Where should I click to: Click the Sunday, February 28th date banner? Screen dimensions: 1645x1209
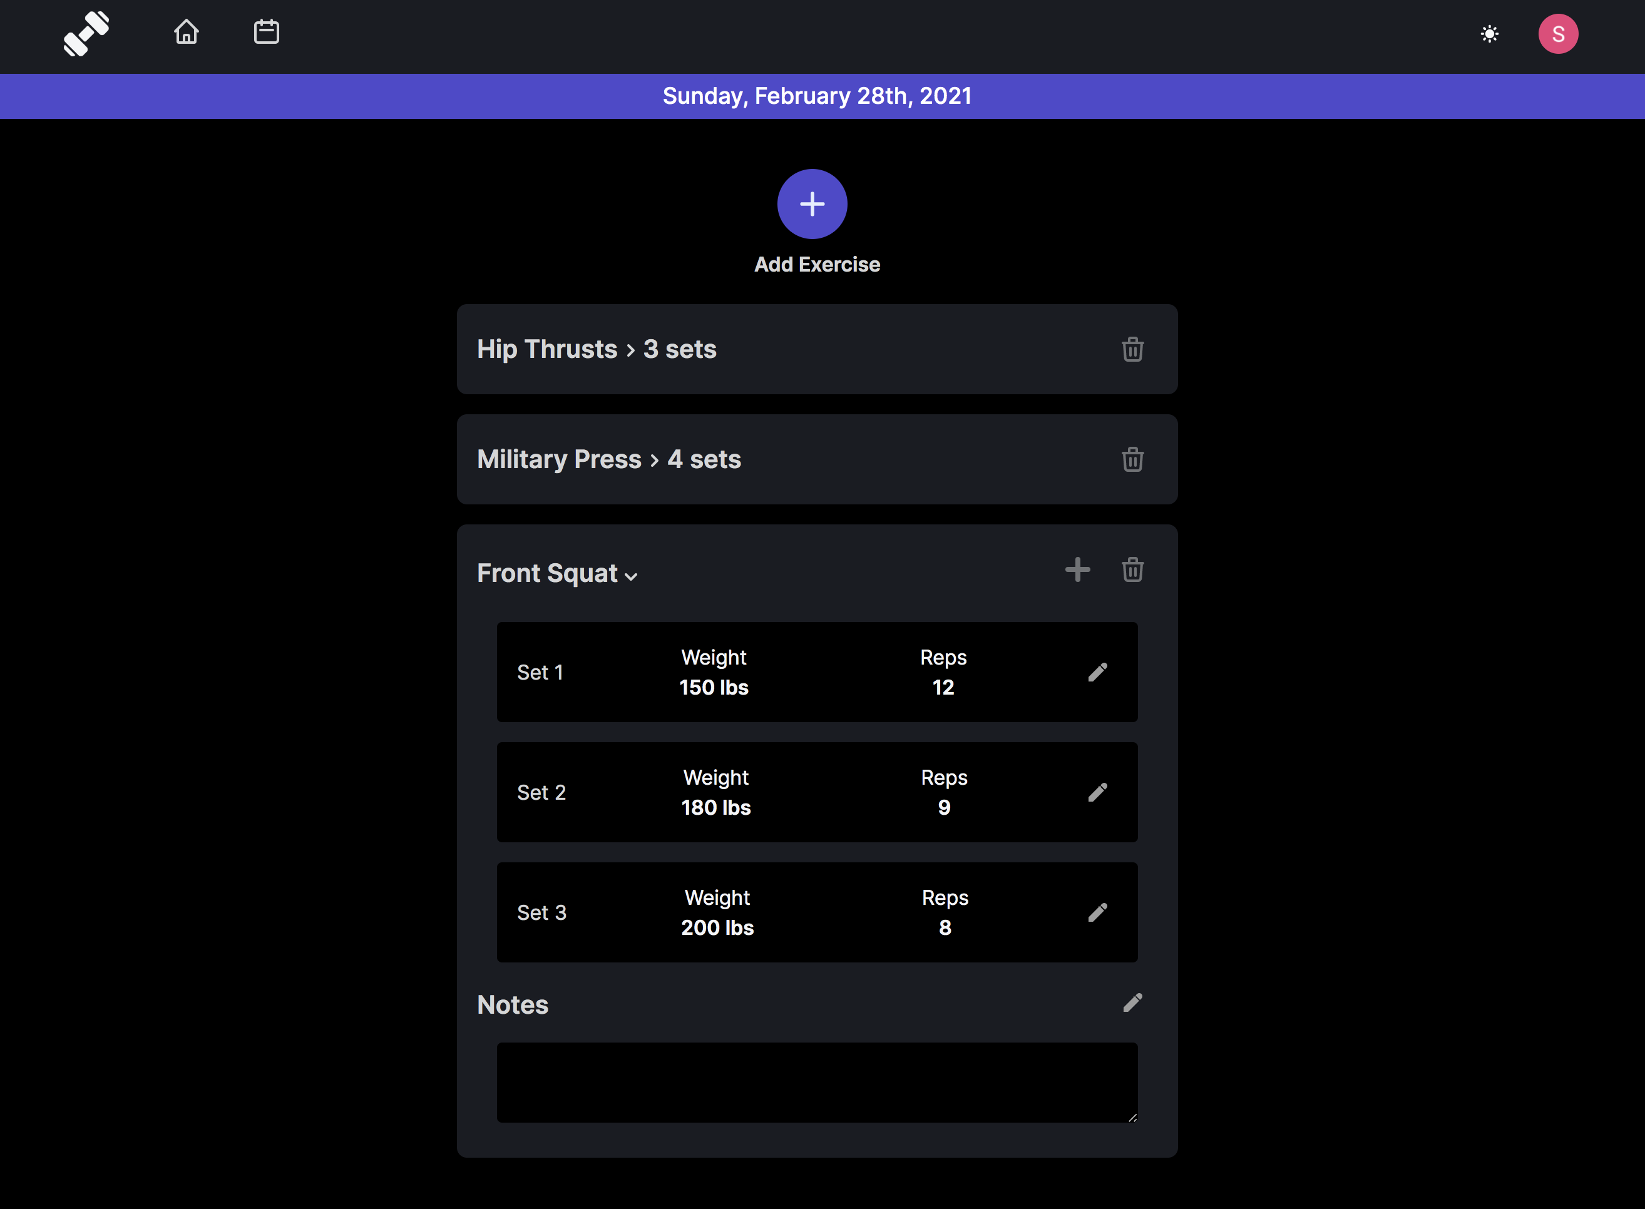(x=816, y=96)
